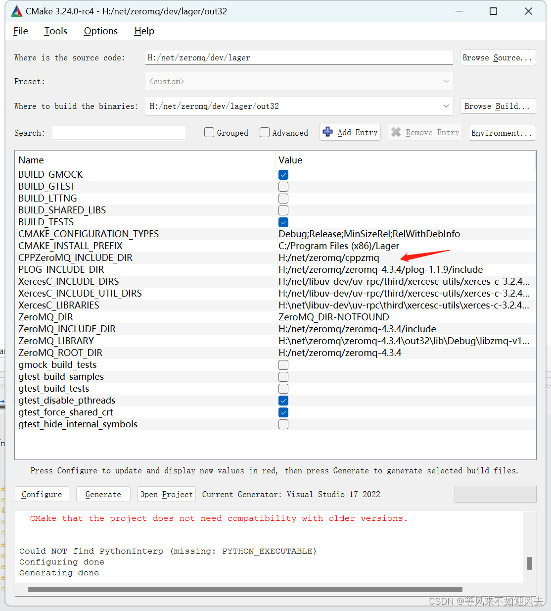Enable gtest_build_tests checkbox
Screen dimensions: 551x611
point(283,389)
